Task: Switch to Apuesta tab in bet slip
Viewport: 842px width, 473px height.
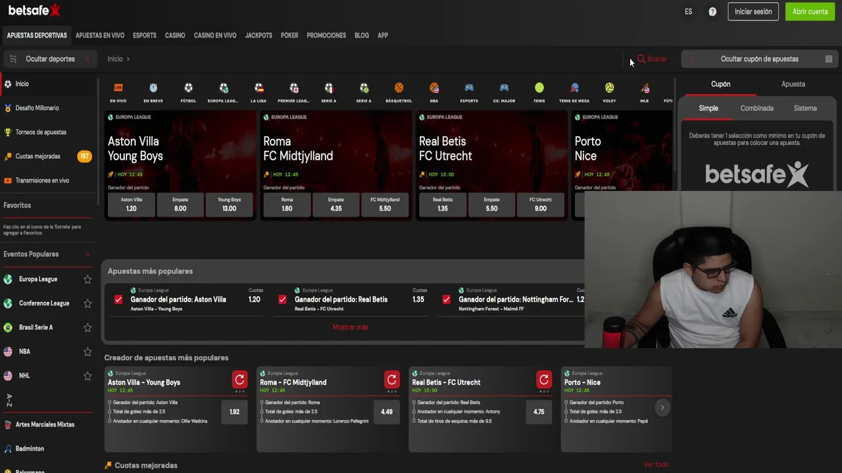Action: (x=793, y=84)
